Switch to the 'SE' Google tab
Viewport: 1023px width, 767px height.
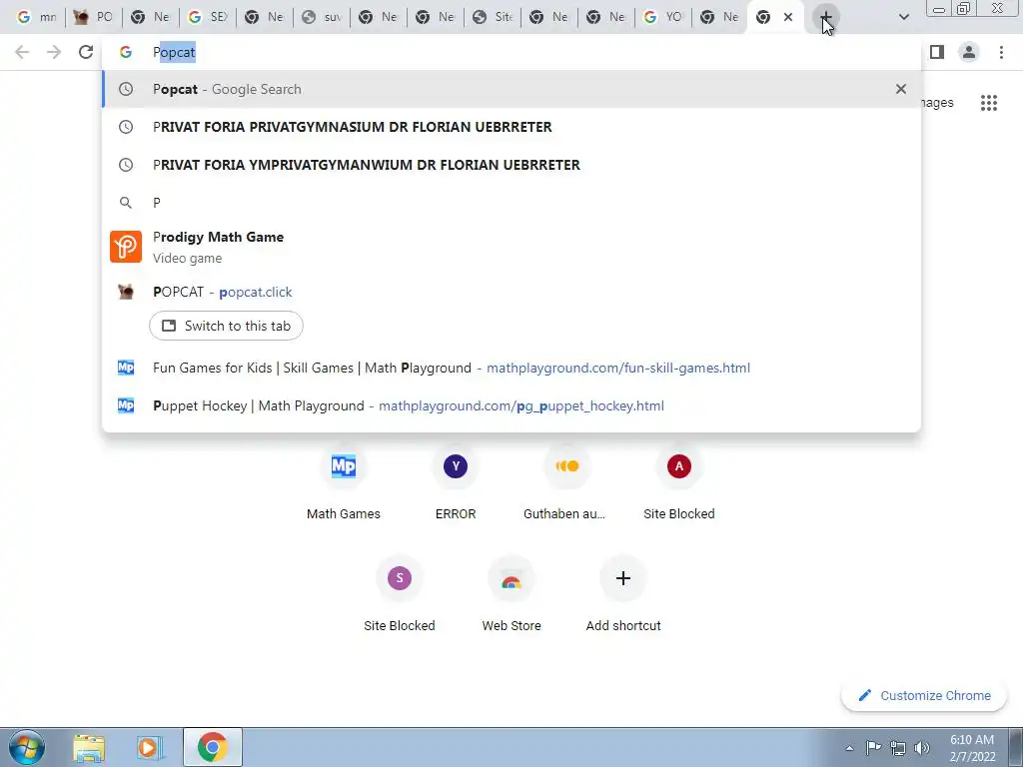pyautogui.click(x=208, y=18)
